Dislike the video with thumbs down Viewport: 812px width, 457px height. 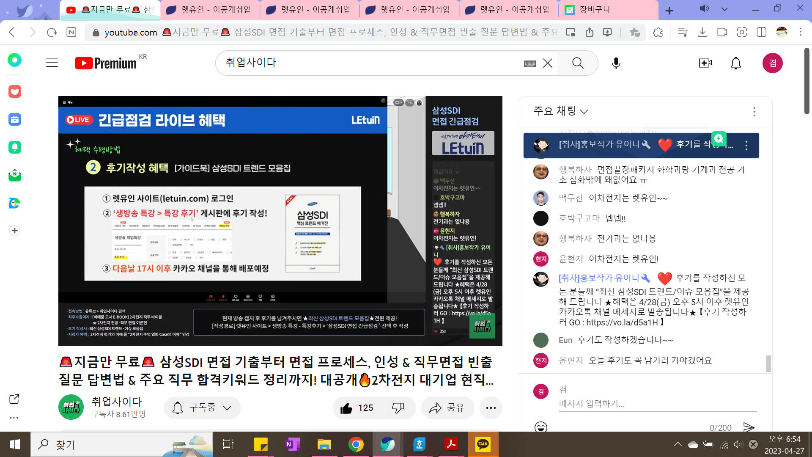click(398, 408)
